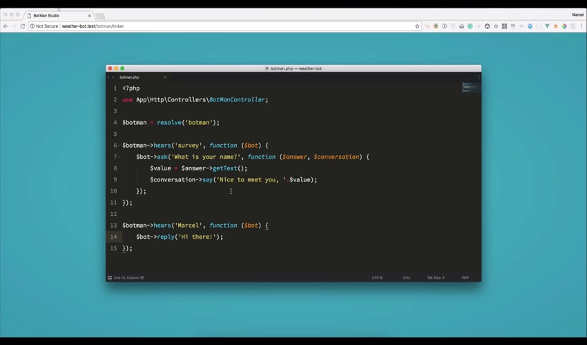Image resolution: width=587 pixels, height=345 pixels.
Task: Click line number 1 in gutter
Action: (115, 88)
